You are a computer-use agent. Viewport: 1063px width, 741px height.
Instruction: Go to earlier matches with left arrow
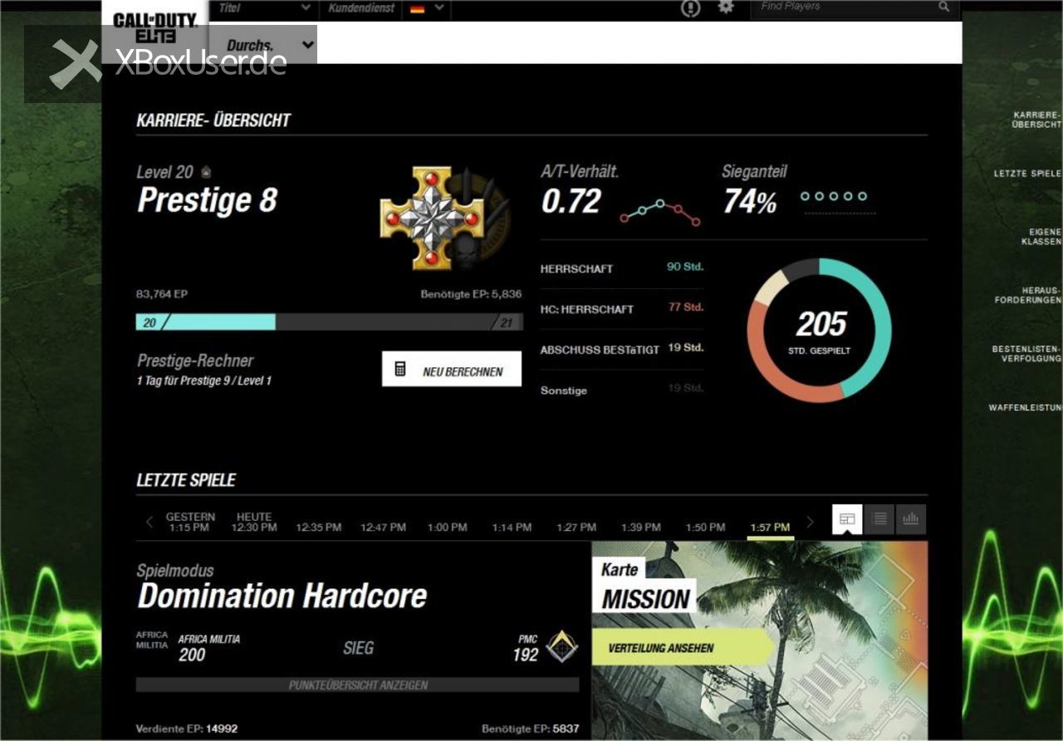149,522
